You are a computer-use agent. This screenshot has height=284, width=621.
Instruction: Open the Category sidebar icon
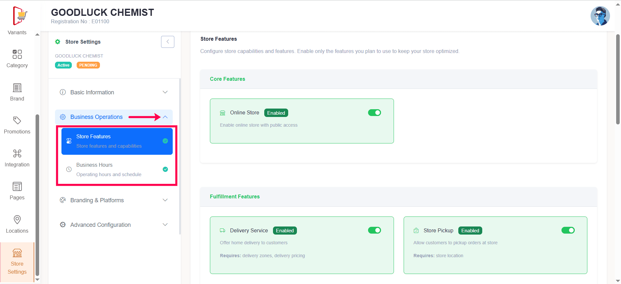(x=17, y=54)
